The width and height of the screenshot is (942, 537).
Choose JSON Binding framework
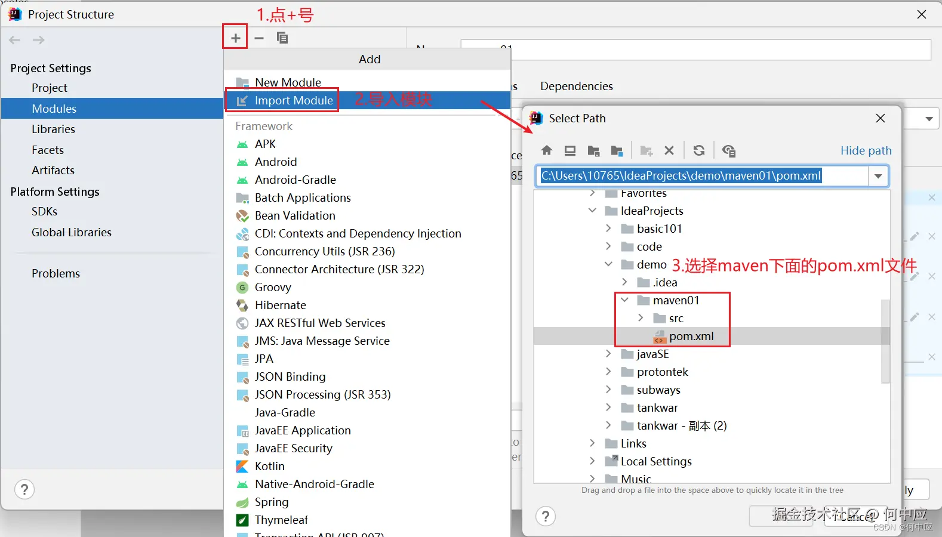click(290, 376)
